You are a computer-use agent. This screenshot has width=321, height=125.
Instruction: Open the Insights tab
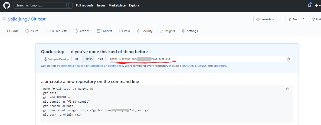167,31
